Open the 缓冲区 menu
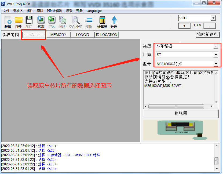The image size is (223, 174). tap(18, 11)
